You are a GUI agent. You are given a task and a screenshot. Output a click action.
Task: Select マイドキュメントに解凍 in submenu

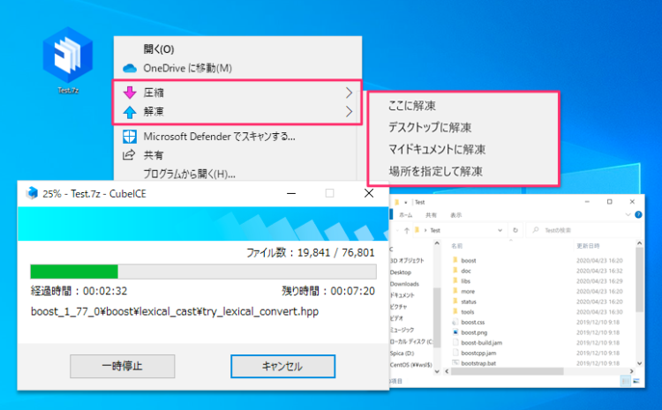[437, 149]
